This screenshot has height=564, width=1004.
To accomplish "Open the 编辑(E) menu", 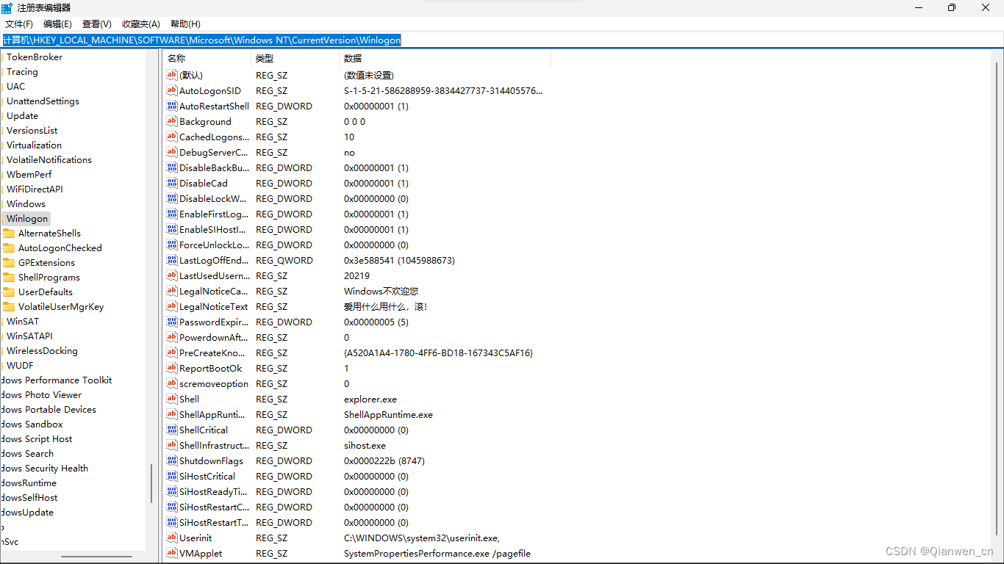I will [57, 24].
